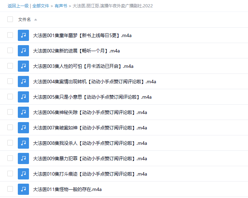248x198 pixels.
Task: Go to 全部文件 in the breadcrumb
Action: point(41,6)
